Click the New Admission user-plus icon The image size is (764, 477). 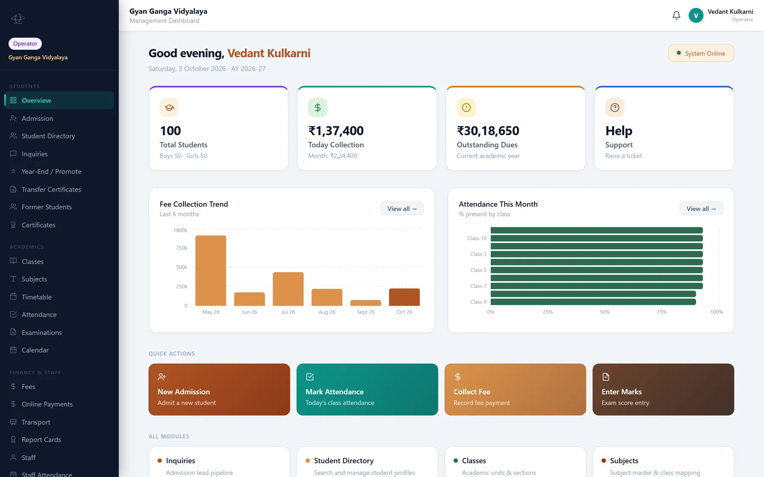pyautogui.click(x=162, y=377)
